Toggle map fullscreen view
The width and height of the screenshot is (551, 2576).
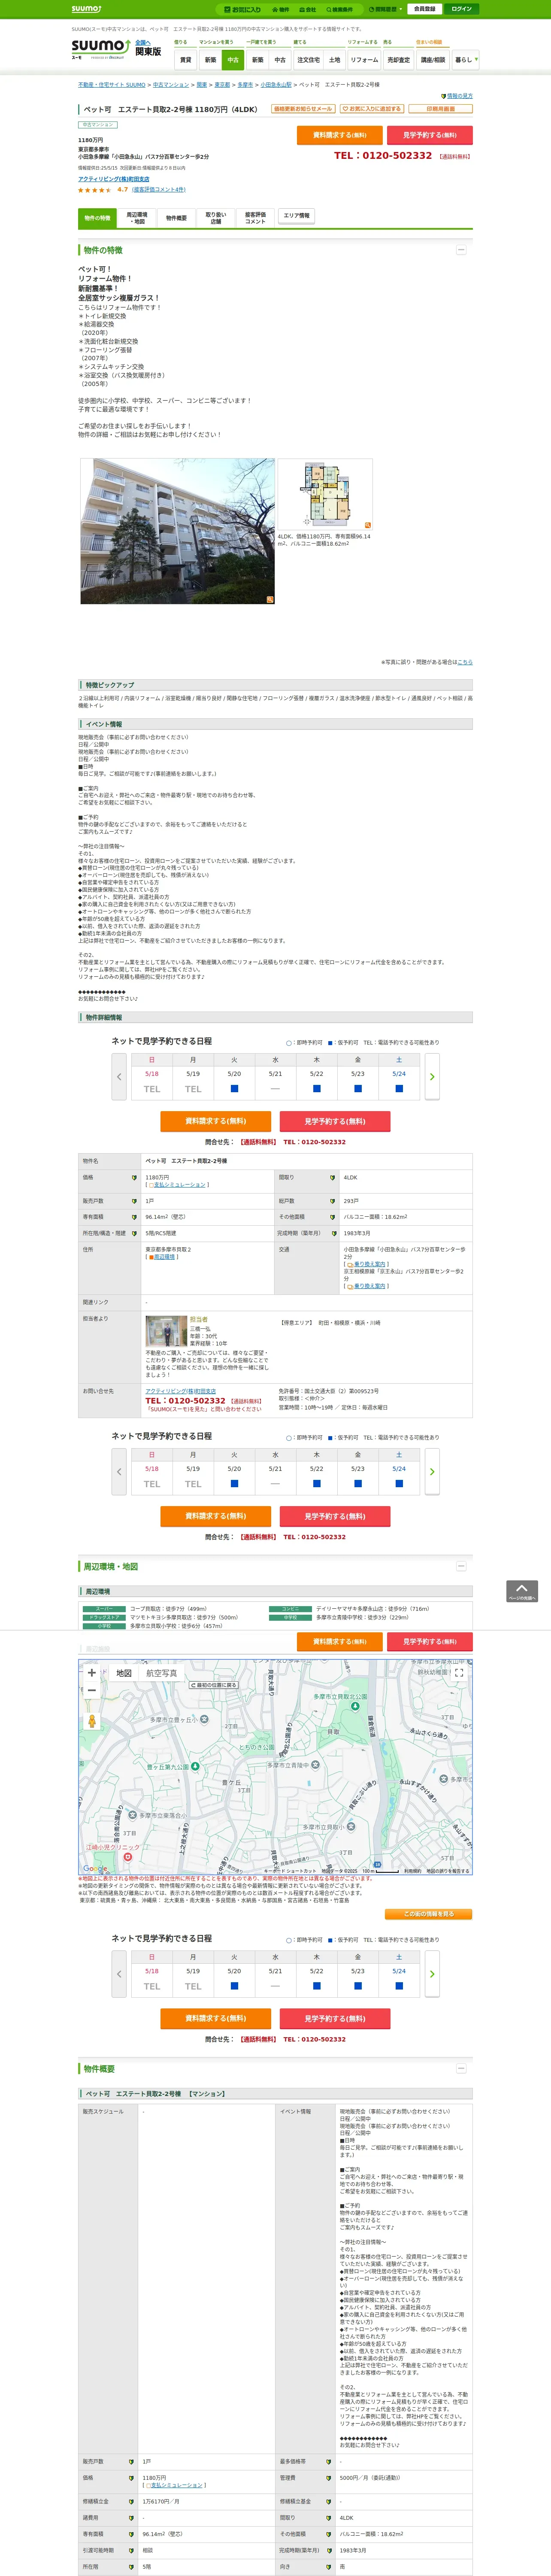(459, 1672)
